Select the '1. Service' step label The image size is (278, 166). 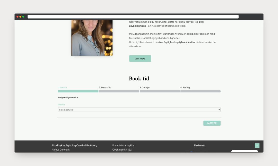click(x=62, y=88)
